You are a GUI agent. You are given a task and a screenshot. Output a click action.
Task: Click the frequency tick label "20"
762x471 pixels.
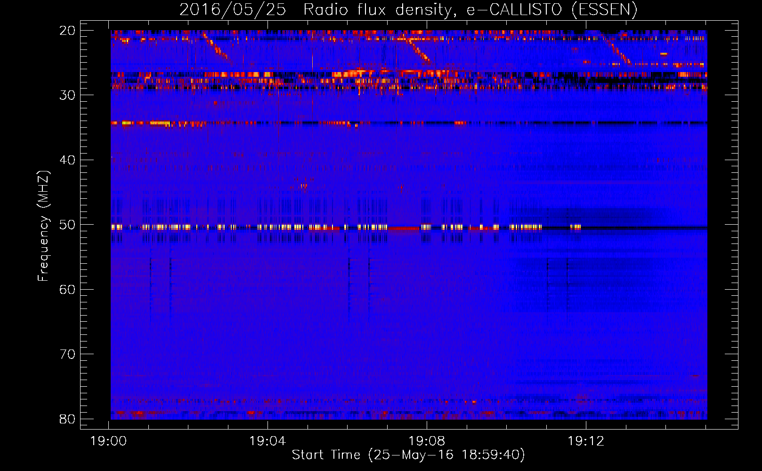(67, 31)
